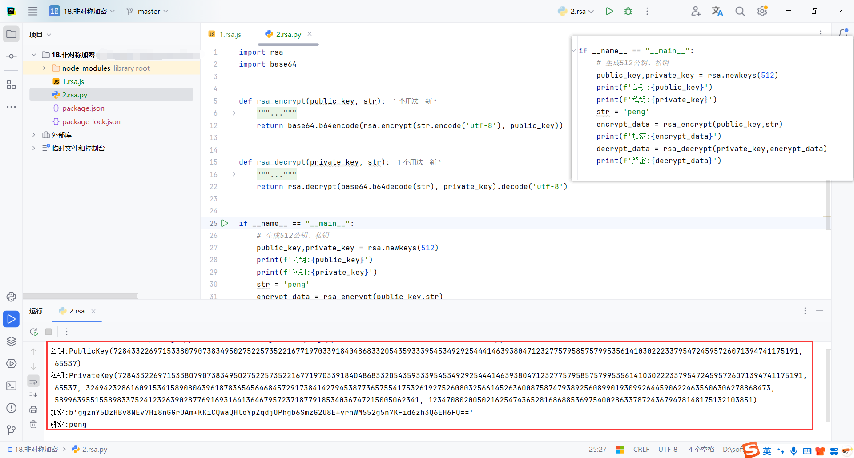This screenshot has width=854, height=458.
Task: Toggle soft-wrap in the Run console
Action: tap(33, 381)
